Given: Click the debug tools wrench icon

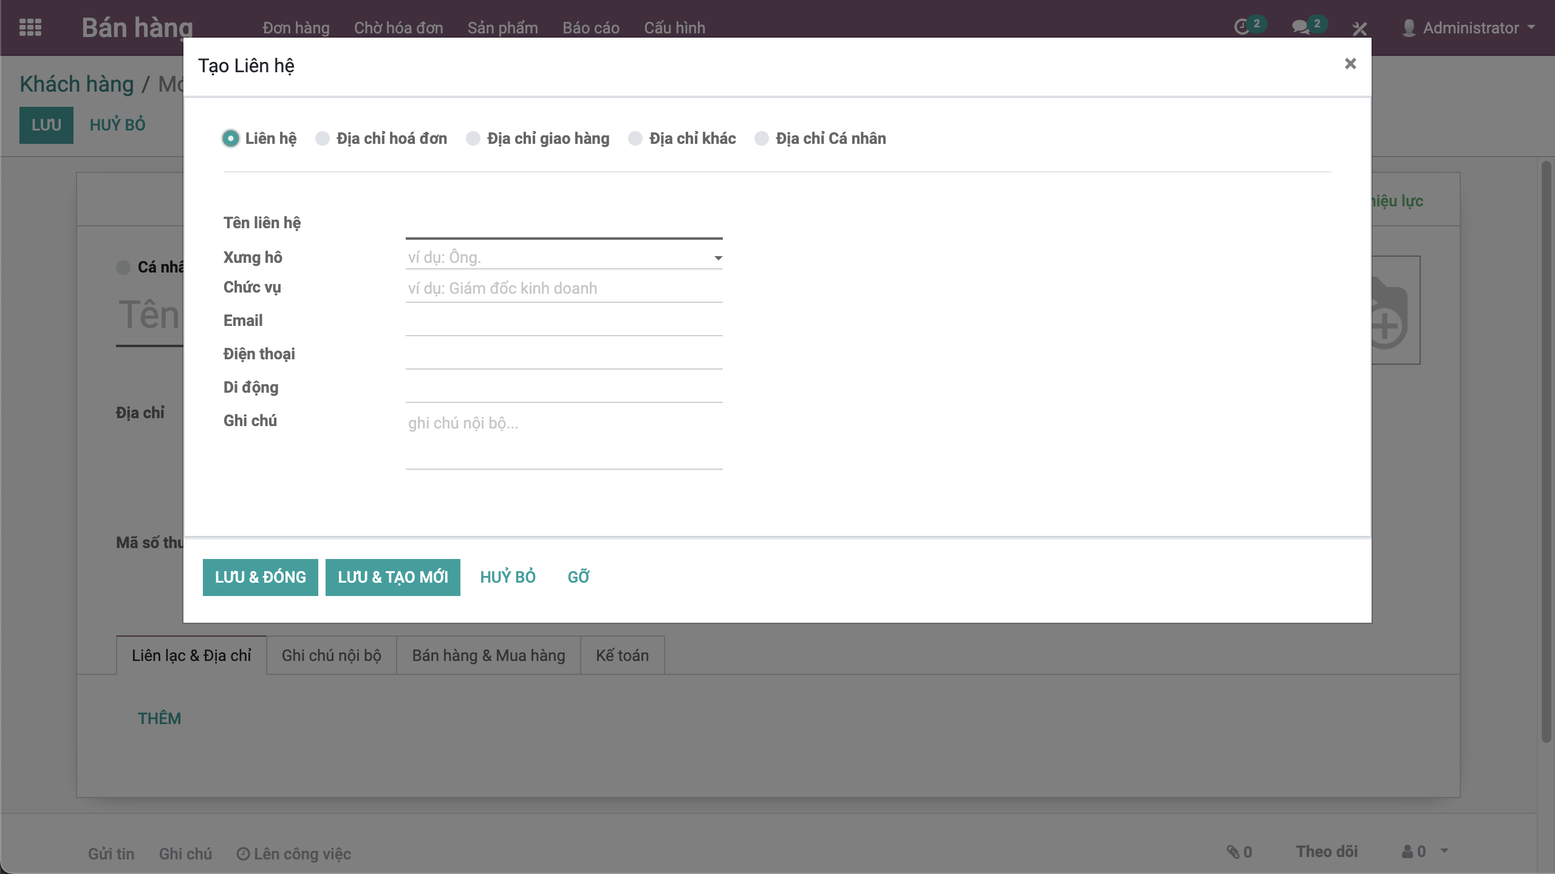Looking at the screenshot, I should [1359, 28].
